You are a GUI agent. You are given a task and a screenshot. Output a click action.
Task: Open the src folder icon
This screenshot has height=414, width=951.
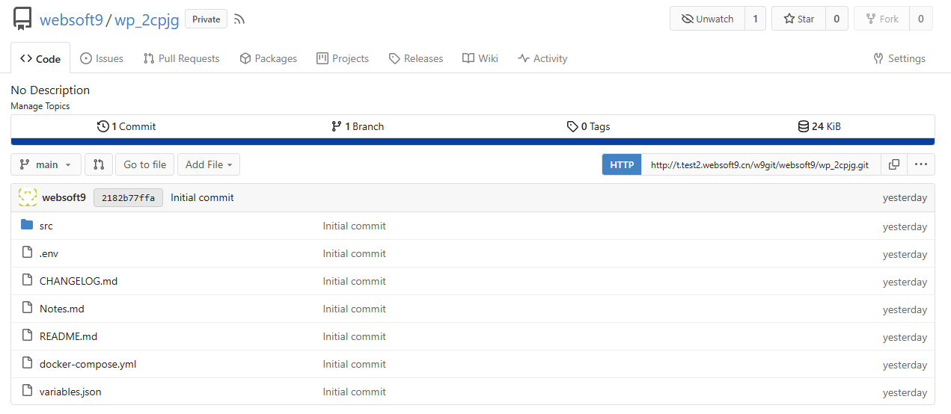(x=28, y=225)
